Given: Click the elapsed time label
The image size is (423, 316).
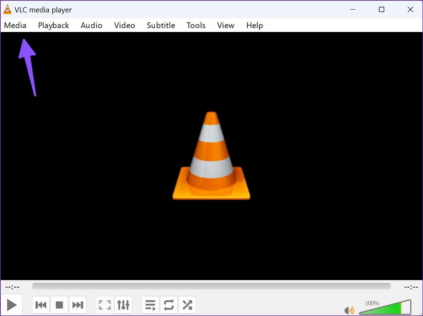Looking at the screenshot, I should tap(12, 287).
